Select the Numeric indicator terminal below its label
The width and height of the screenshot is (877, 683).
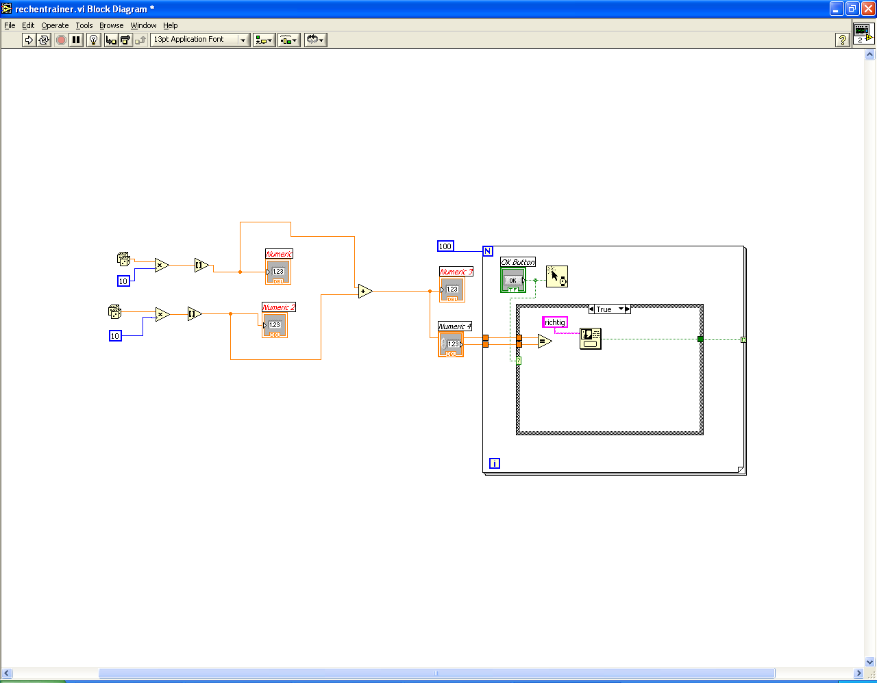point(278,271)
